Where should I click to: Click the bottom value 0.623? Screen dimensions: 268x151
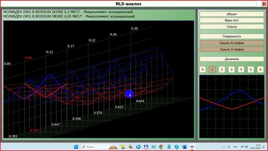click(119, 107)
